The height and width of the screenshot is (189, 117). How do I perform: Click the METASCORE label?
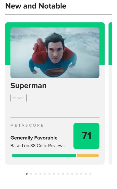(x=27, y=125)
